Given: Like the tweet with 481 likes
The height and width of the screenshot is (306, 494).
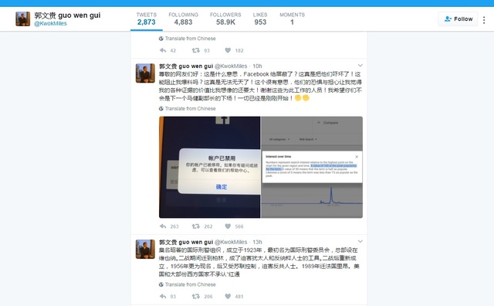Looking at the screenshot, I should click(228, 297).
